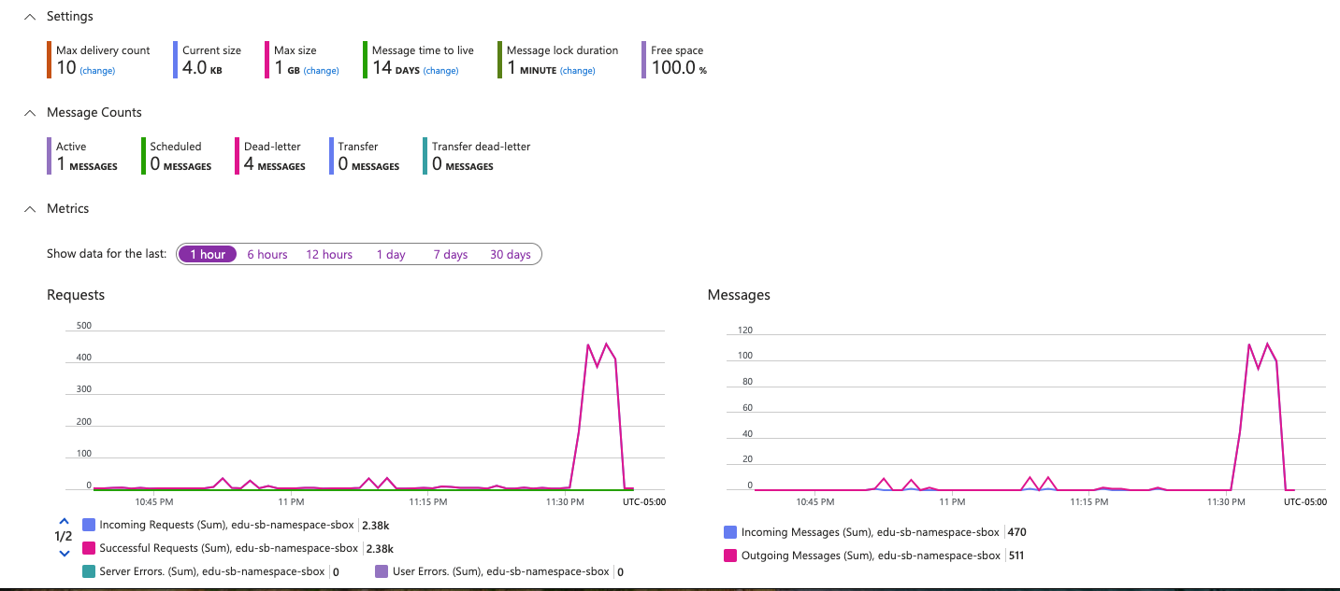Go to previous legend page arrow
The height and width of the screenshot is (591, 1340).
tap(64, 521)
